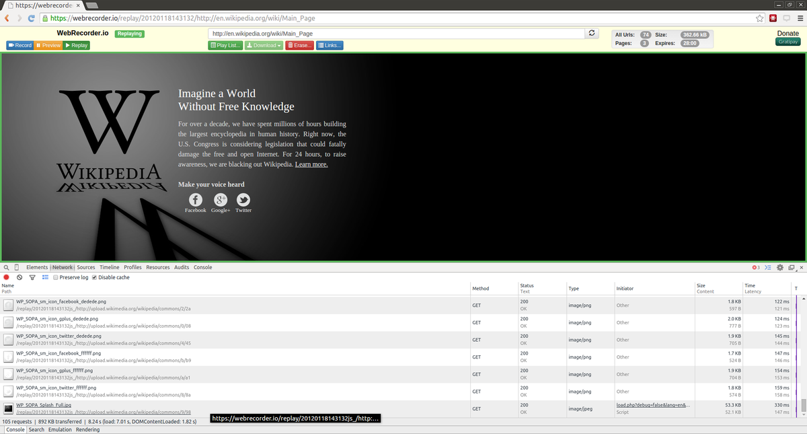This screenshot has height=434, width=807.
Task: Switch to Record mode
Action: coord(20,45)
